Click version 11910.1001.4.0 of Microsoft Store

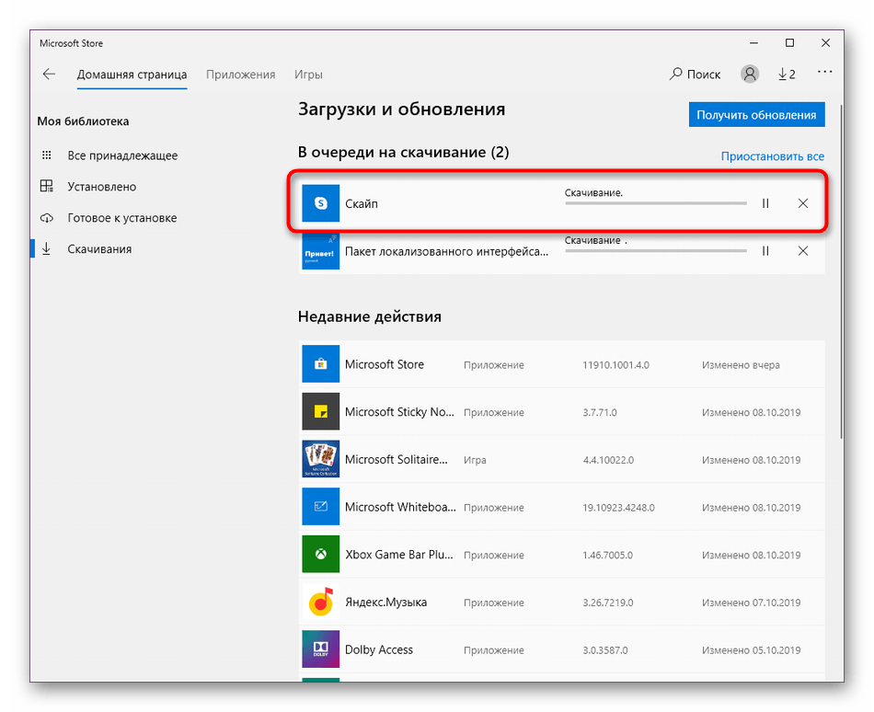(615, 365)
